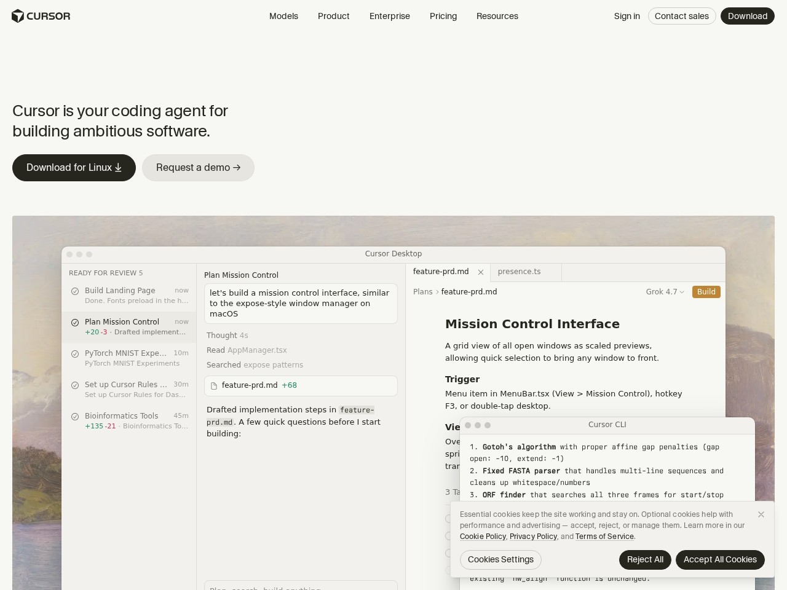
Task: Click the check icon beside Build Landing Page
Action: (75, 291)
